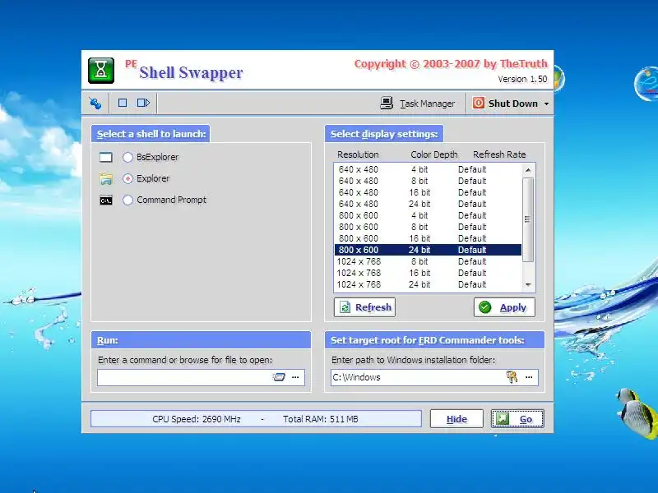Click the display list scroll up arrow
658x493 pixels.
528,170
